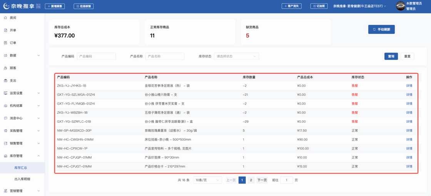The image size is (431, 196).
Task: Open 详情 for GXT-YG-FLYMQB-01ZHI row
Action: click(x=409, y=104)
